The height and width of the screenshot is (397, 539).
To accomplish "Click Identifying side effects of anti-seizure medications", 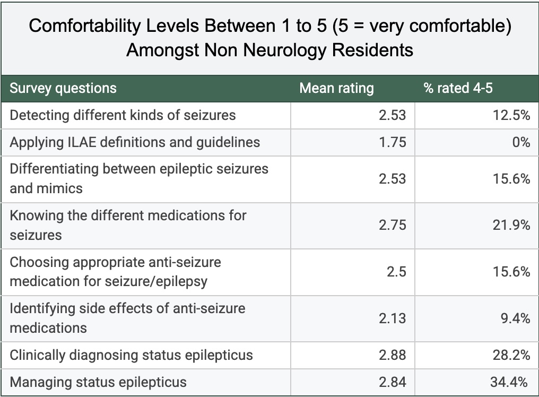I will (x=127, y=318).
